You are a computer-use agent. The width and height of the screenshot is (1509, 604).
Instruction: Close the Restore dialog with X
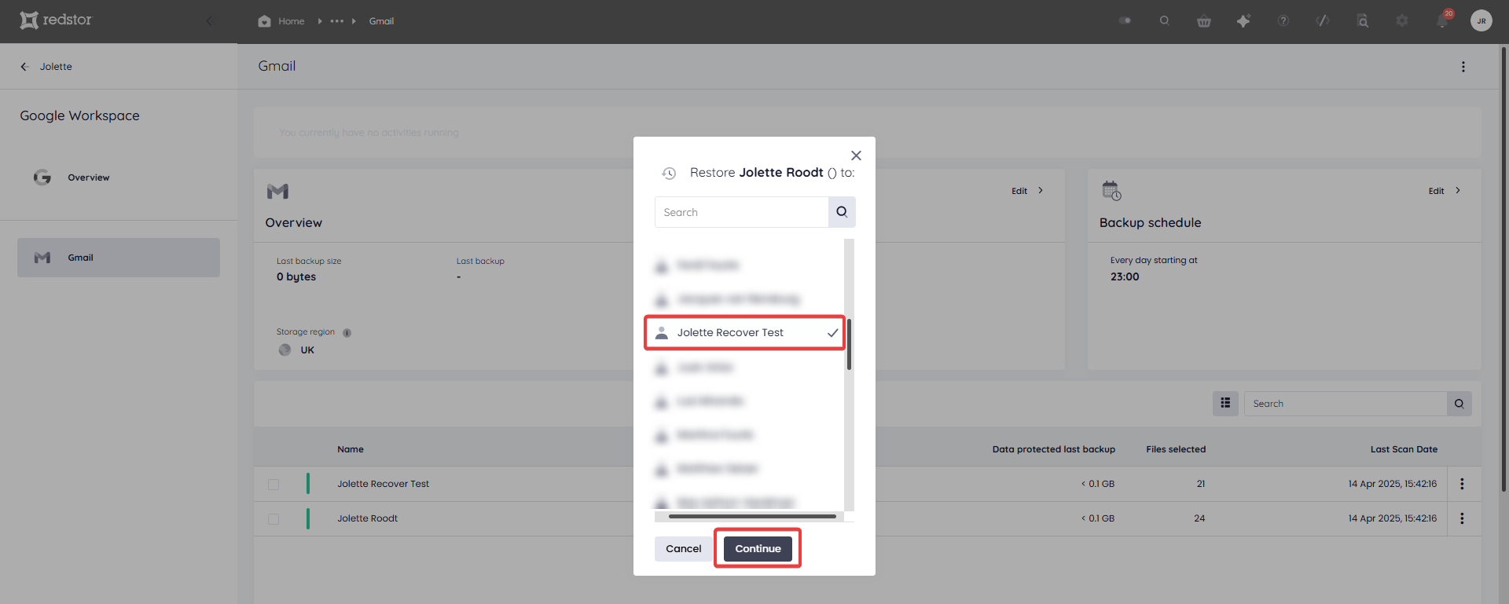click(x=856, y=156)
